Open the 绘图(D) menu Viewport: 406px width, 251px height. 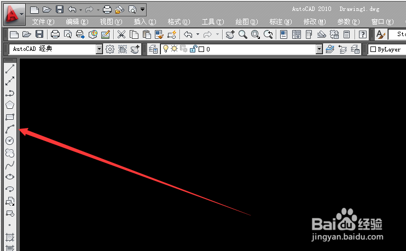point(246,22)
